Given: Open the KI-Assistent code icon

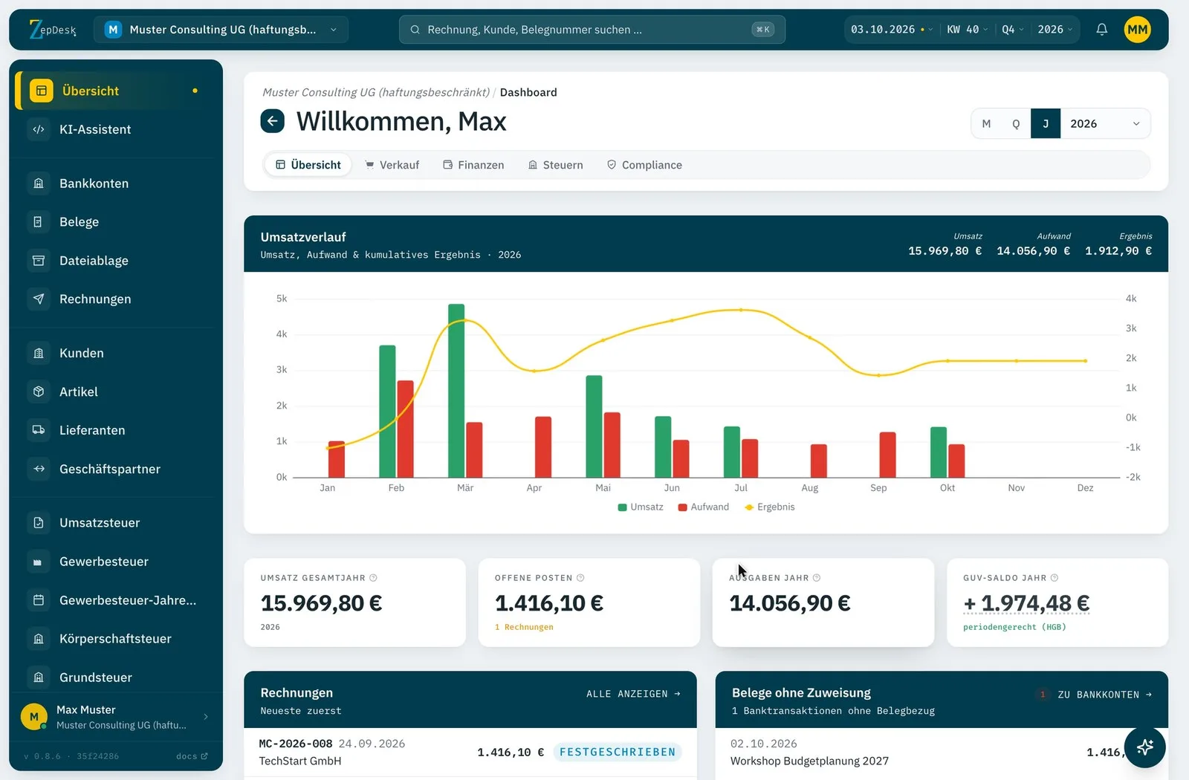Looking at the screenshot, I should pos(39,129).
